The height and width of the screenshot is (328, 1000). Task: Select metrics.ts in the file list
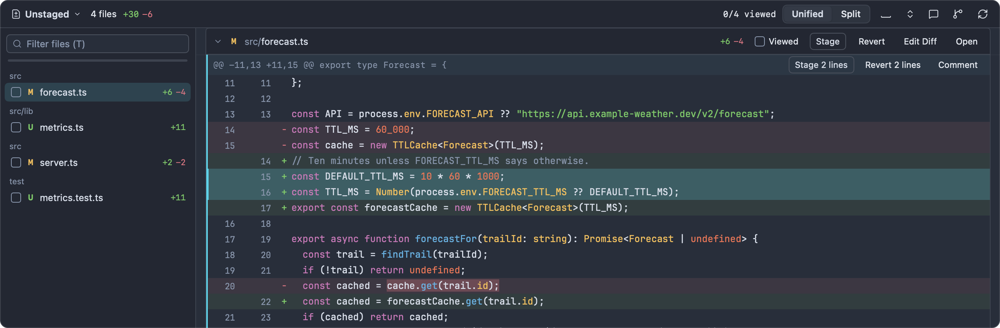coord(98,127)
